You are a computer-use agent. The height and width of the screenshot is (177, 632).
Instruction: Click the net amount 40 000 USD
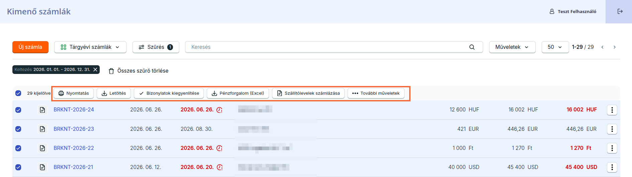click(x=464, y=167)
